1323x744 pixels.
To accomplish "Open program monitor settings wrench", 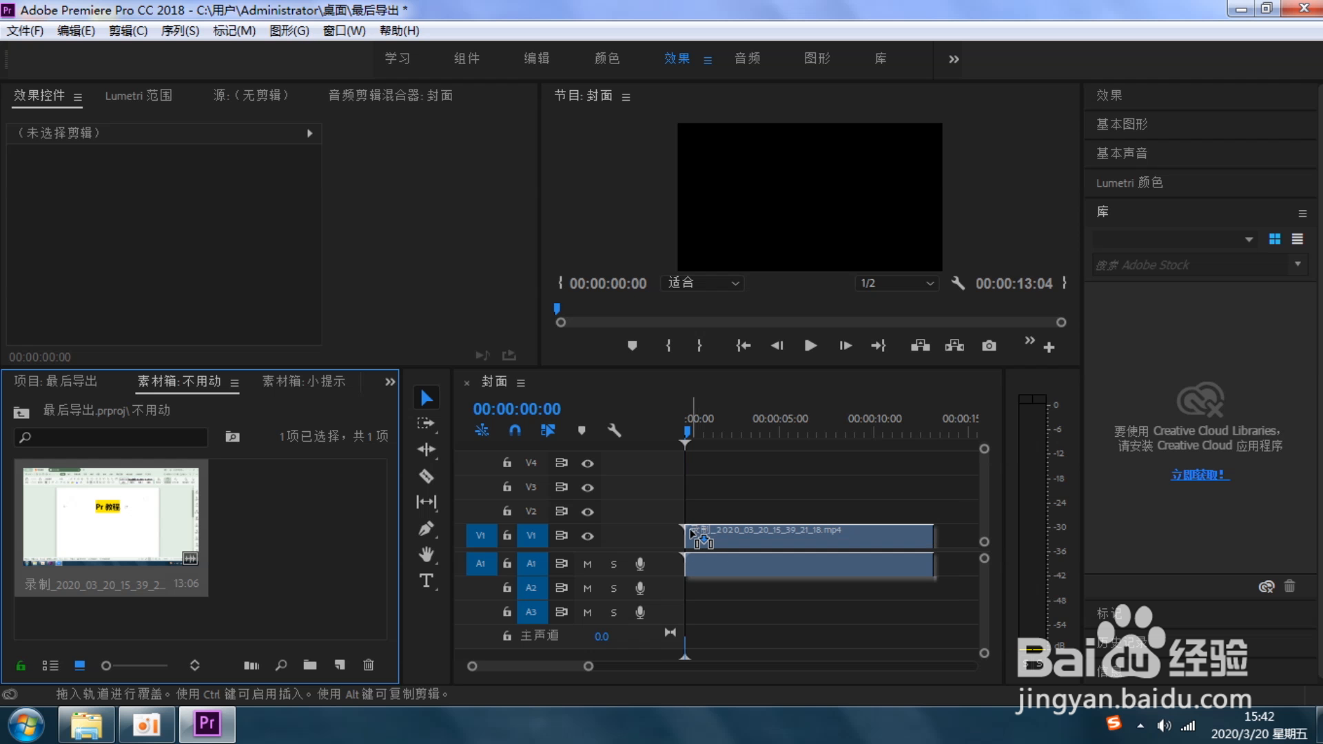I will pos(958,283).
